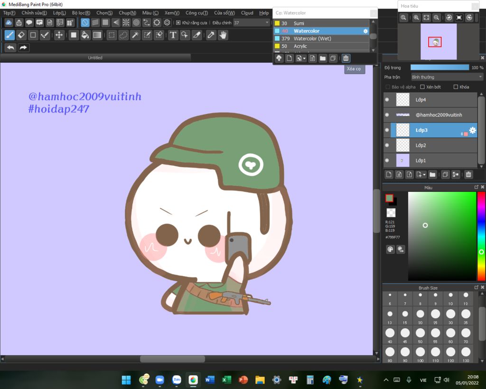
Task: Select the Fill rectangle tool
Action: (x=74, y=35)
